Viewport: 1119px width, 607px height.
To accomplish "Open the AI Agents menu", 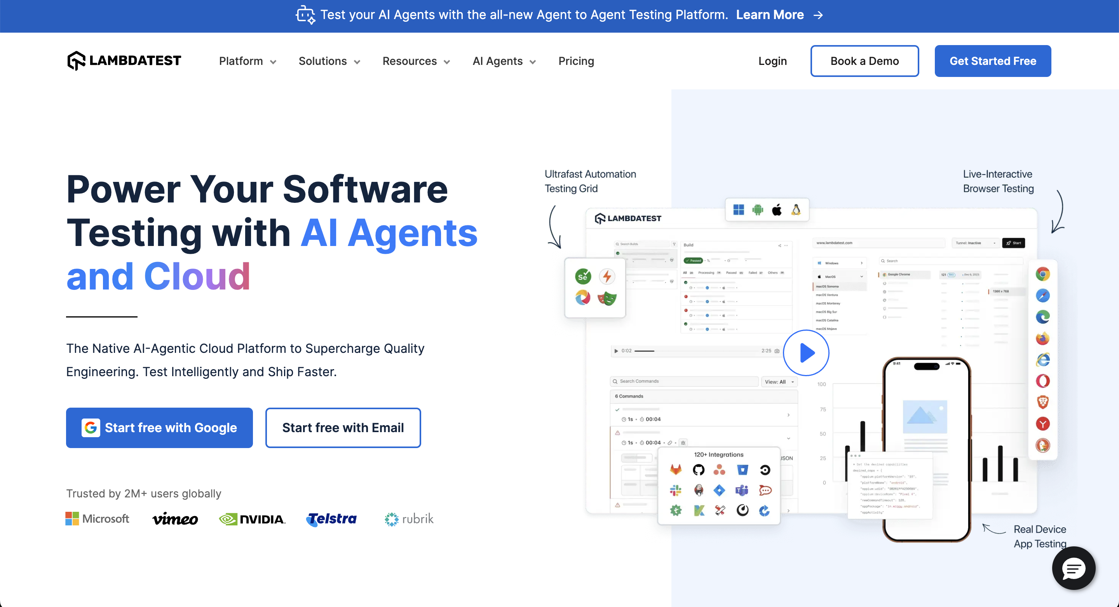I will point(504,61).
